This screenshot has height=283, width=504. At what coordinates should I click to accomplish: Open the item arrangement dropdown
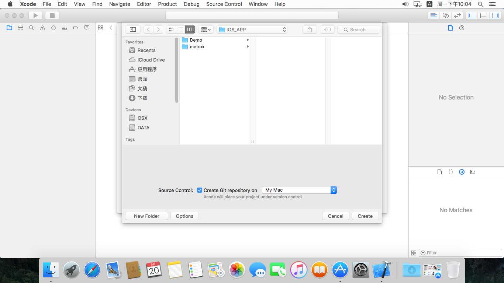[x=206, y=29]
